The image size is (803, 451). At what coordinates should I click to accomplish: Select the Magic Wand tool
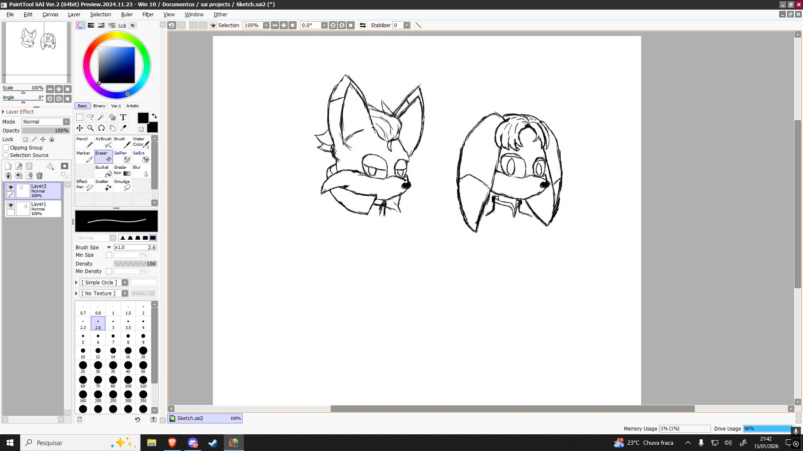click(x=101, y=117)
